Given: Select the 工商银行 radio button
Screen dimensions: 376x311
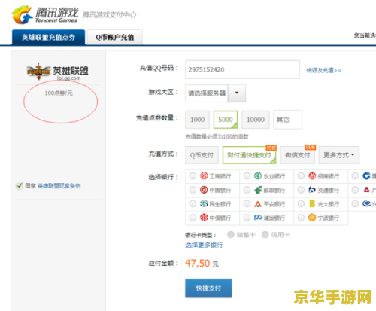Looking at the screenshot, I should 193,176.
